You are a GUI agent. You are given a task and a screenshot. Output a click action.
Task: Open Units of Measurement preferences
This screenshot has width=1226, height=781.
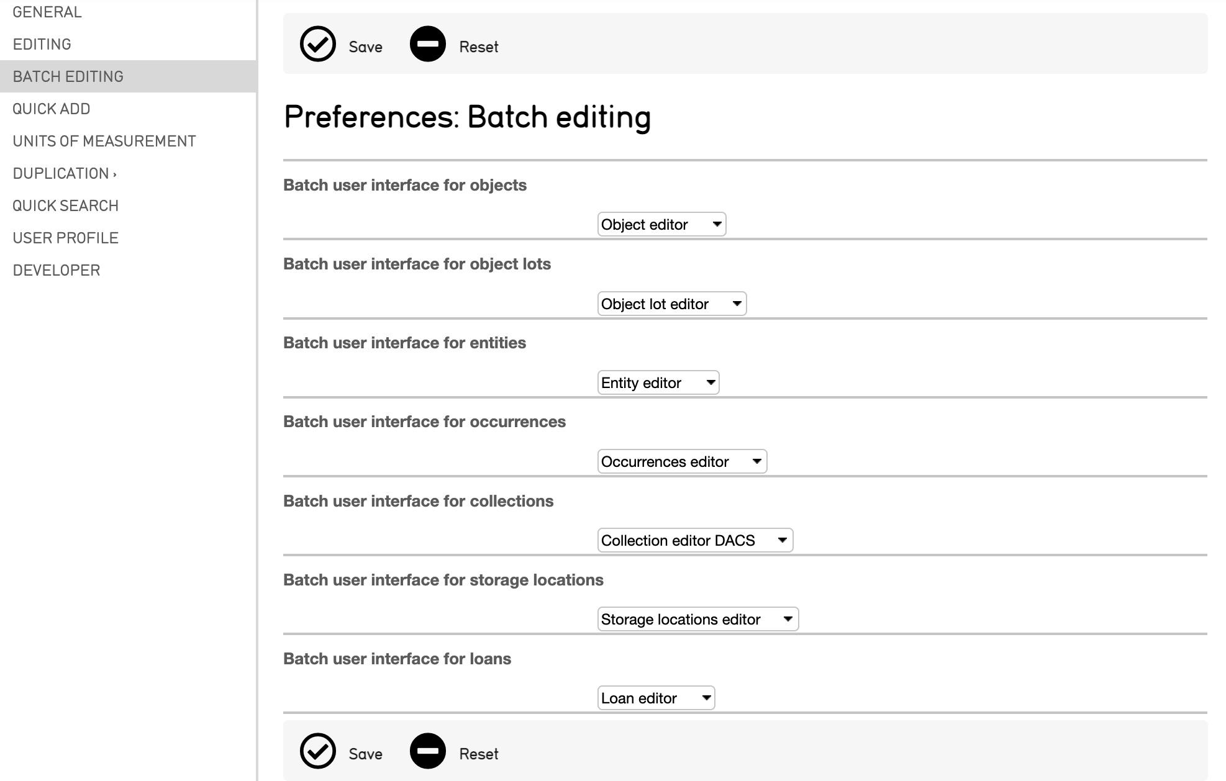104,141
